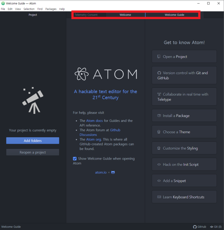Expand the Install a Package card
The image size is (224, 230).
pyautogui.click(x=184, y=116)
